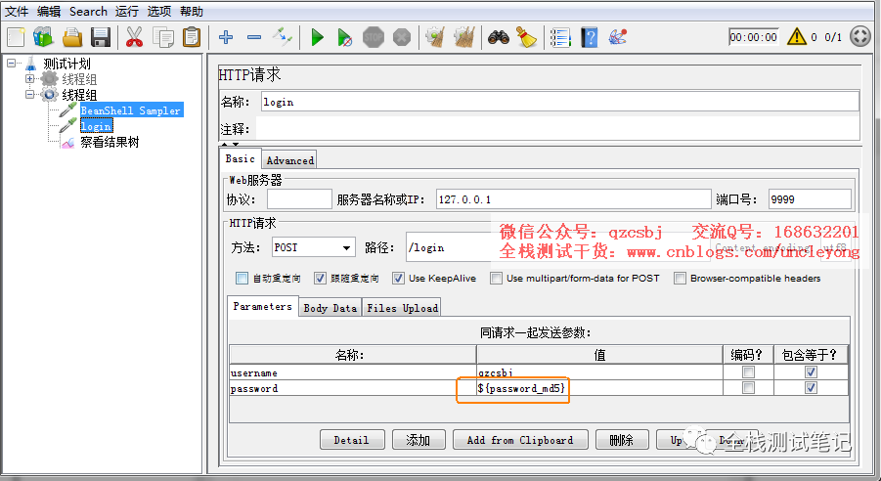The width and height of the screenshot is (881, 481).
Task: Expand the first disabled 线程组 node
Action: 29,78
